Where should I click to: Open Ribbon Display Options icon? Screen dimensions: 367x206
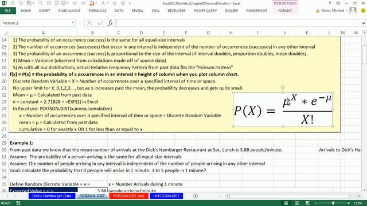click(x=338, y=3)
